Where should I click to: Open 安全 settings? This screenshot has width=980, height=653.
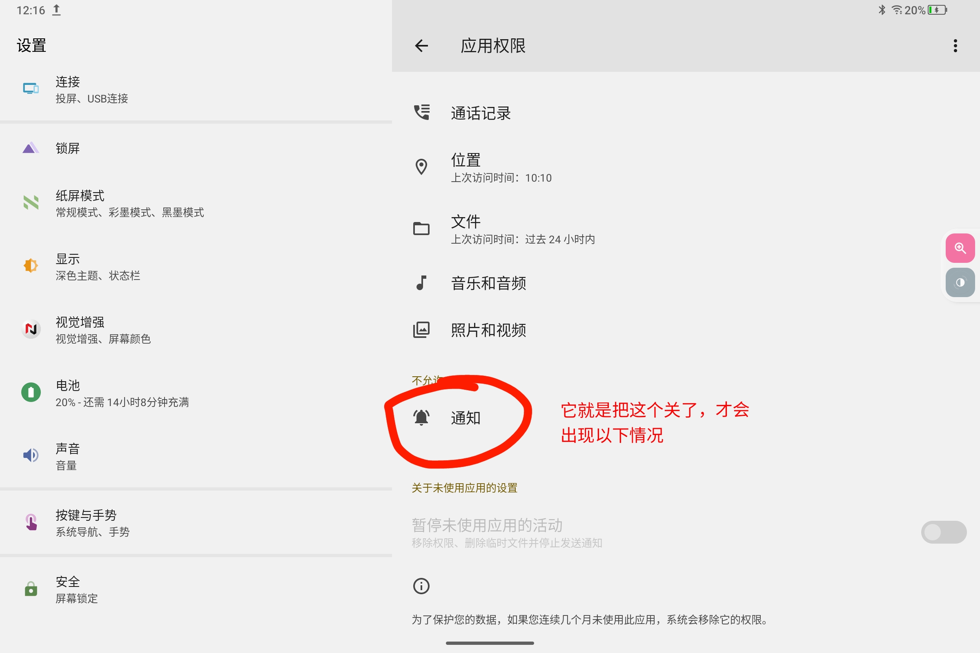[196, 590]
